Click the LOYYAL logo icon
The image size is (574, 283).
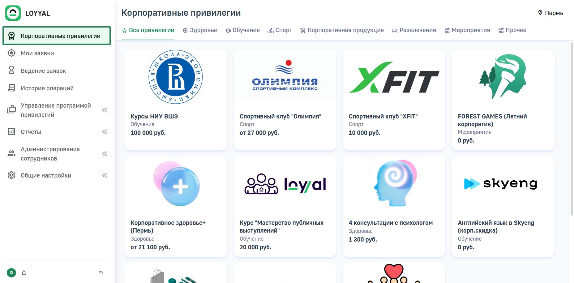click(x=13, y=13)
